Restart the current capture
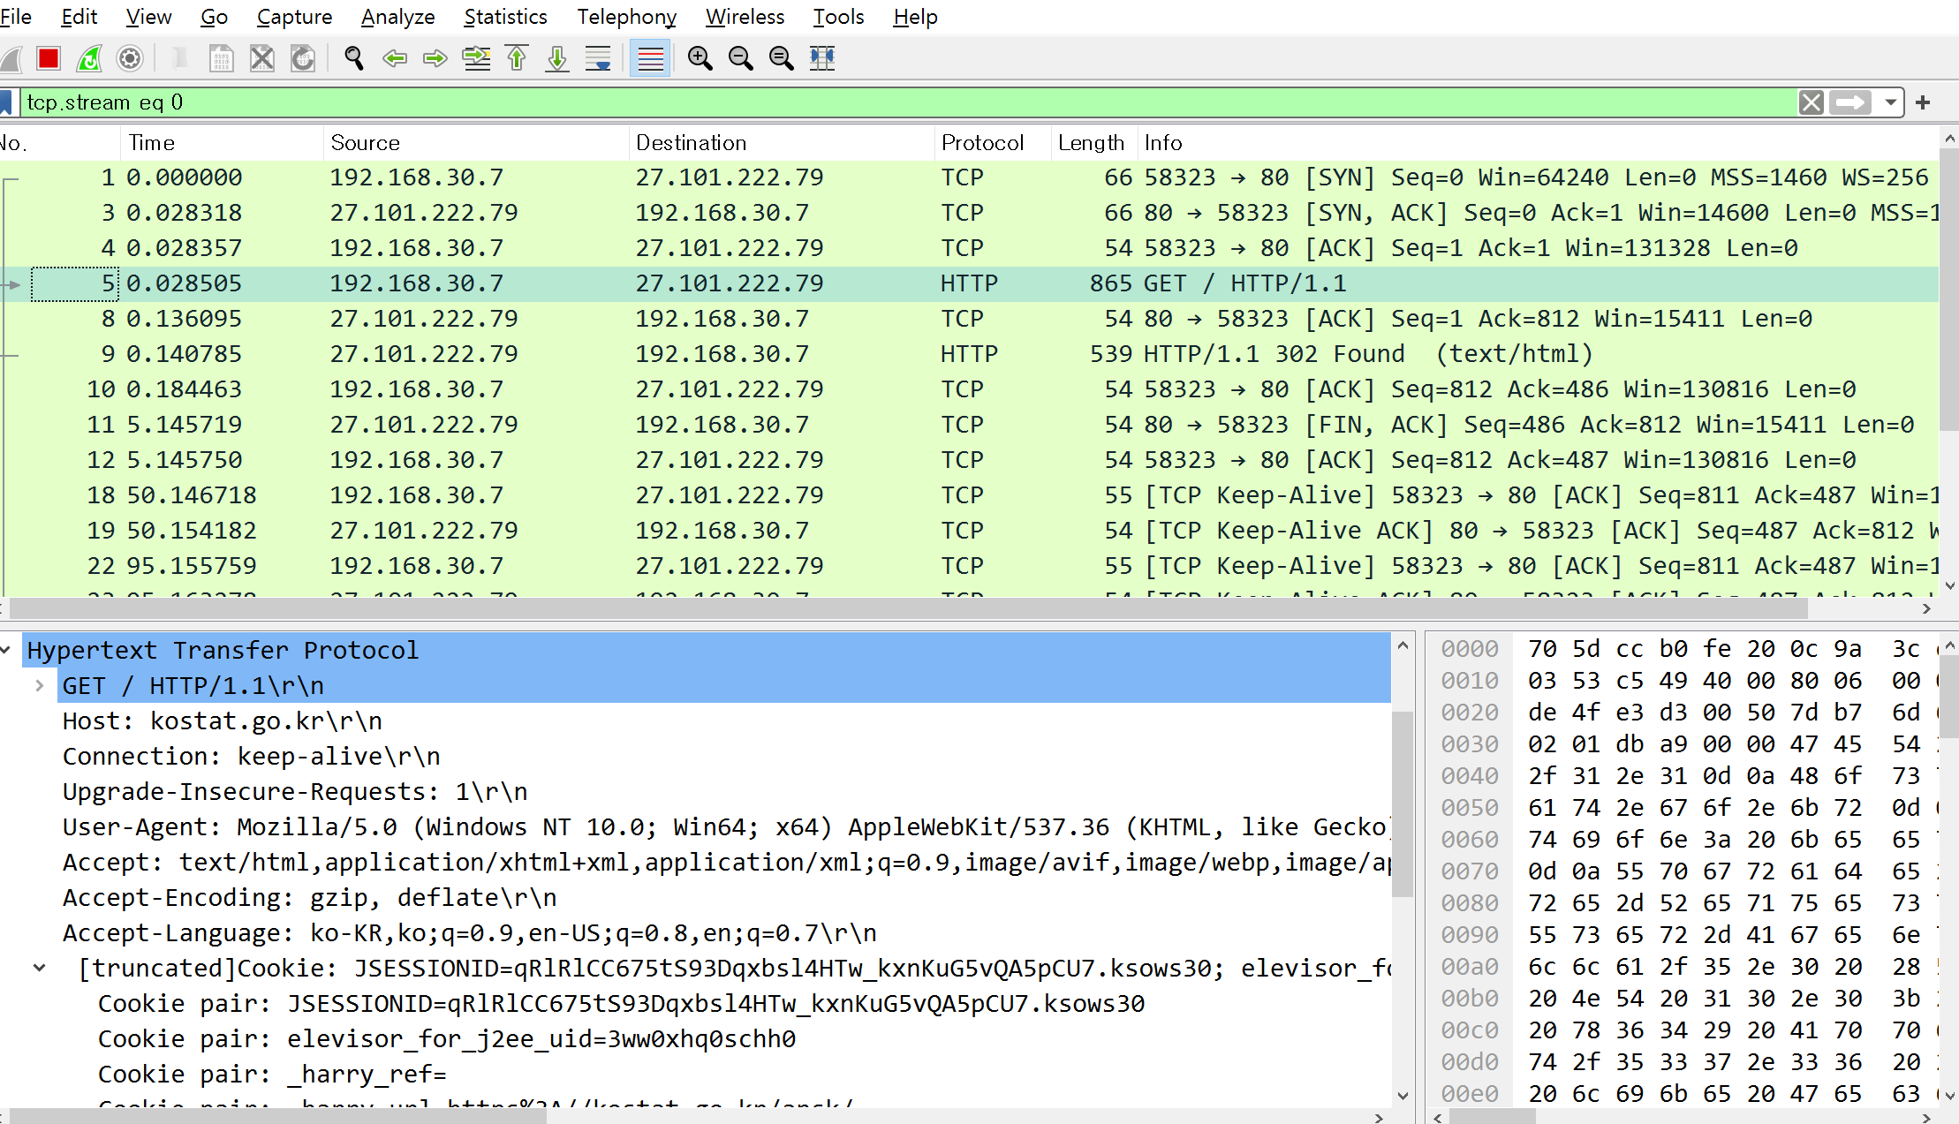Screen dimensions: 1959x1124 pos(89,59)
